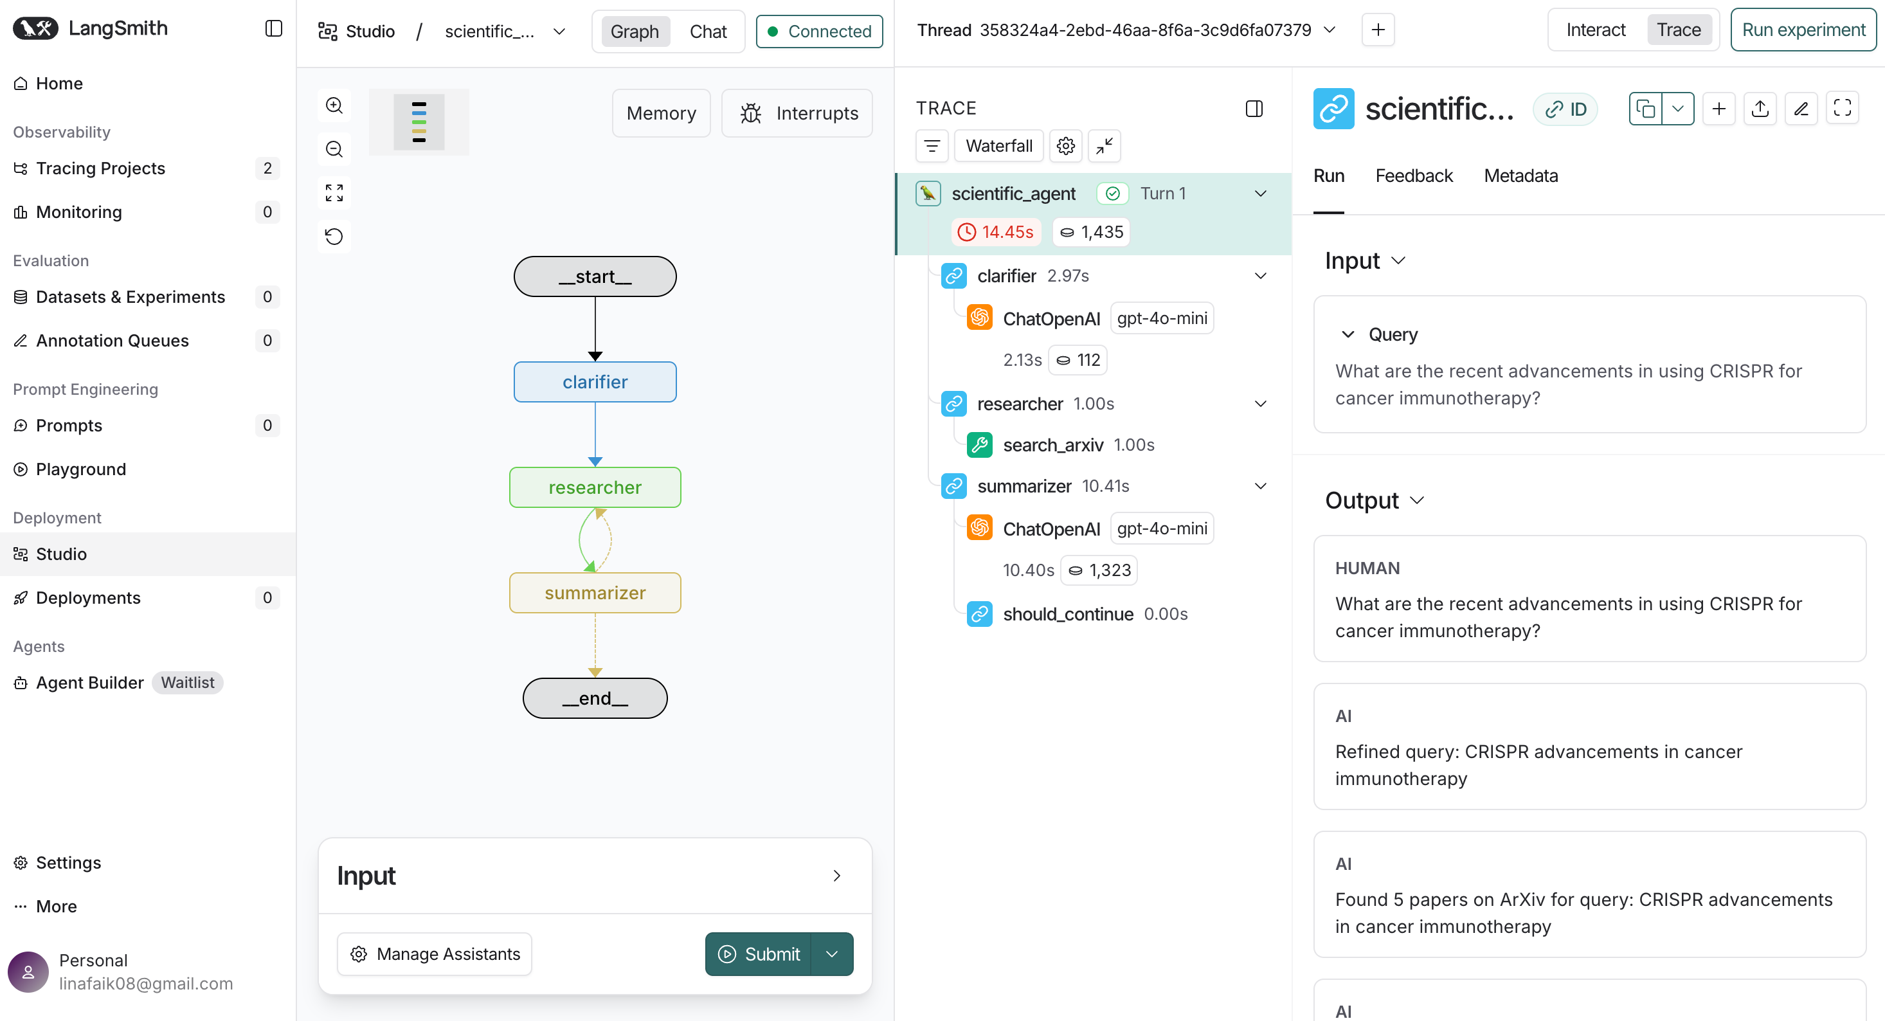Click the graph minimap thumbnail
Screen dimensions: 1885x1021
click(x=419, y=122)
